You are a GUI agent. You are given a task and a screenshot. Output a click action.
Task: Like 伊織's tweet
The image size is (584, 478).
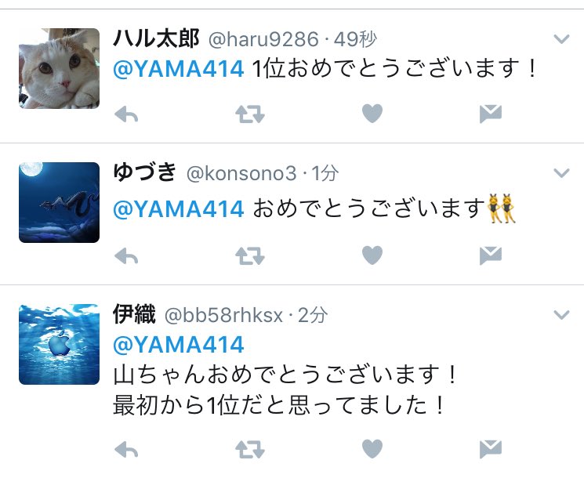[x=372, y=448]
